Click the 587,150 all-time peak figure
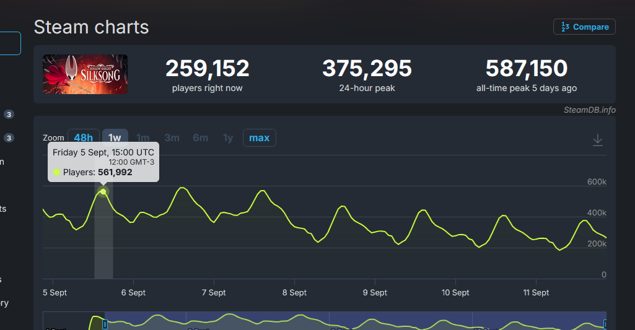 (x=527, y=68)
